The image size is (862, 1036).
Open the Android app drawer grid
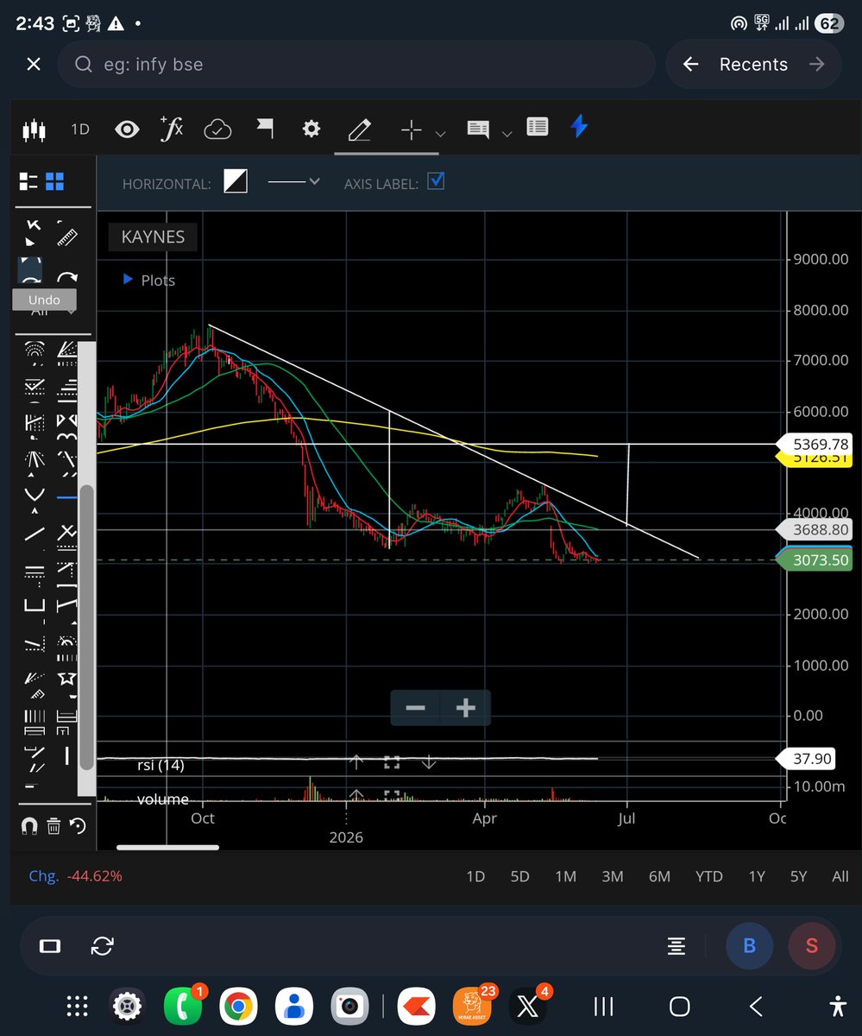[77, 1006]
